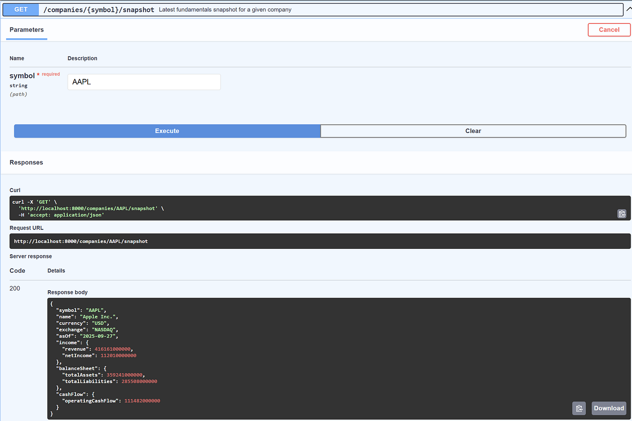632x421 pixels.
Task: Click the /companies/{symbol}/snapshot endpoint path
Action: [99, 9]
